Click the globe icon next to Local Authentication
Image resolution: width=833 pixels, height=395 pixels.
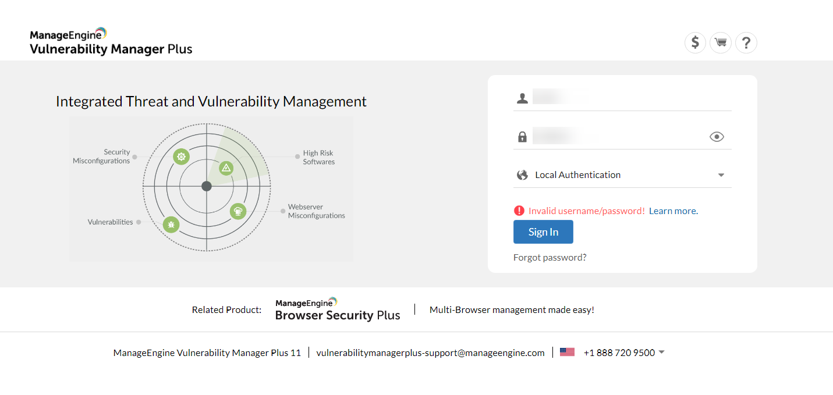(x=522, y=175)
